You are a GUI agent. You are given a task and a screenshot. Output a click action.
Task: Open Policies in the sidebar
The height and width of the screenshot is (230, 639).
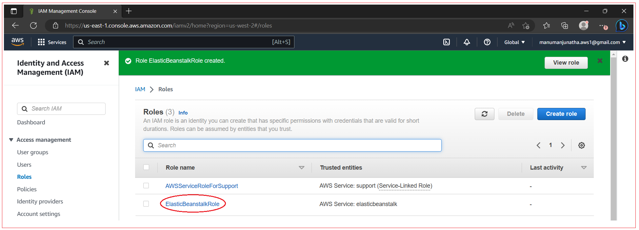pyautogui.click(x=27, y=189)
